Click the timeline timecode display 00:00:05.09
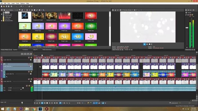Viewport: 198px width, 111px height. point(27,54)
